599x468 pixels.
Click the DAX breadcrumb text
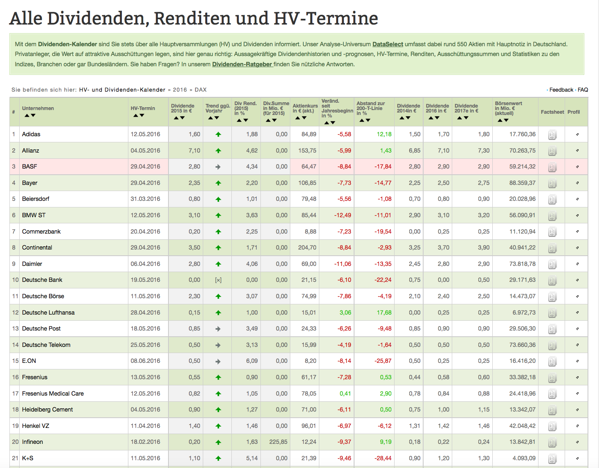click(x=201, y=90)
